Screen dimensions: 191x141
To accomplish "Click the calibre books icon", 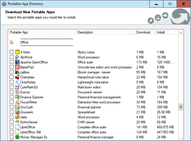I will (17, 72).
